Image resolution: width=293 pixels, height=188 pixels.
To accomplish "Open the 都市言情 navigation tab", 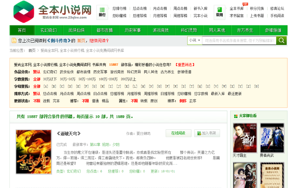I will click(105, 30).
